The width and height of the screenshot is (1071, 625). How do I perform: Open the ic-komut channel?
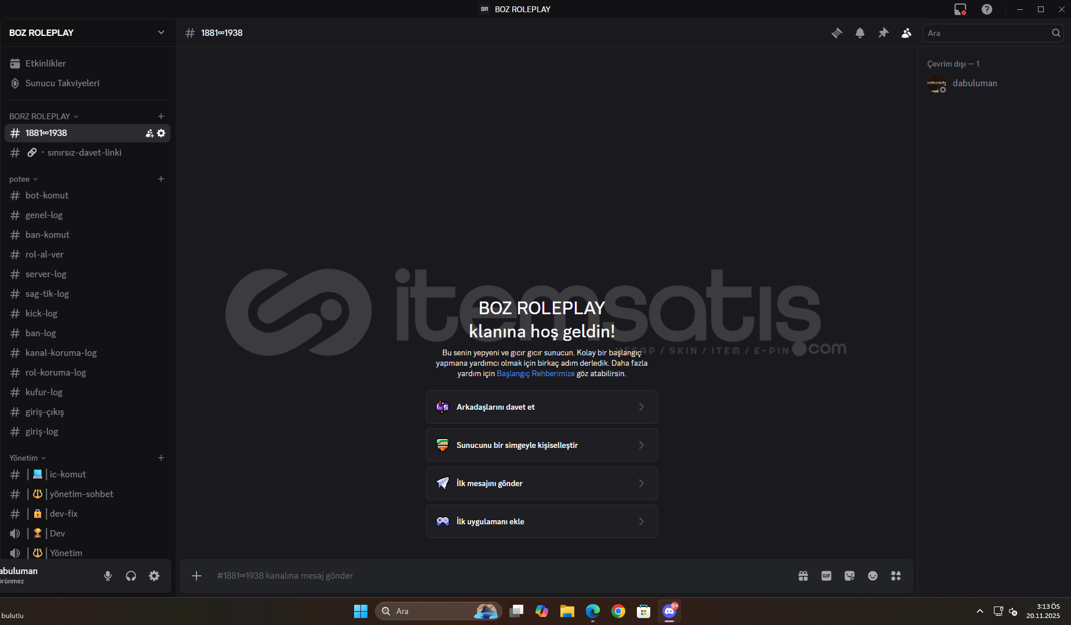point(87,475)
